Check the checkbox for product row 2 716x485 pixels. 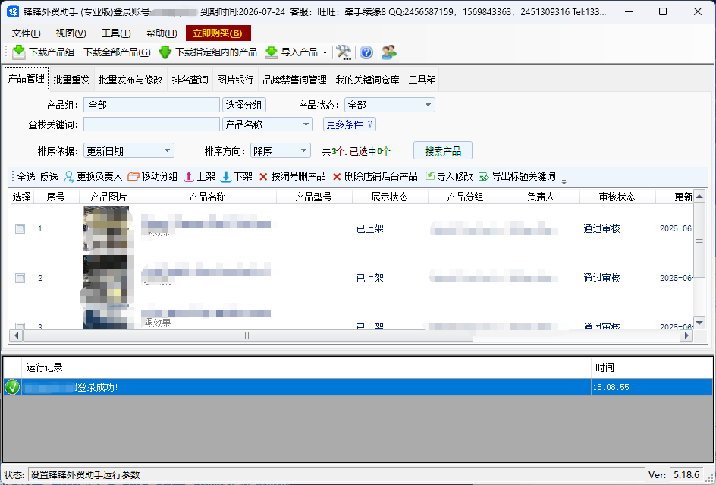coord(20,278)
